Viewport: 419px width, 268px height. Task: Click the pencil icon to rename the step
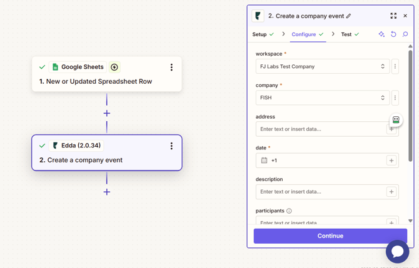coord(349,16)
